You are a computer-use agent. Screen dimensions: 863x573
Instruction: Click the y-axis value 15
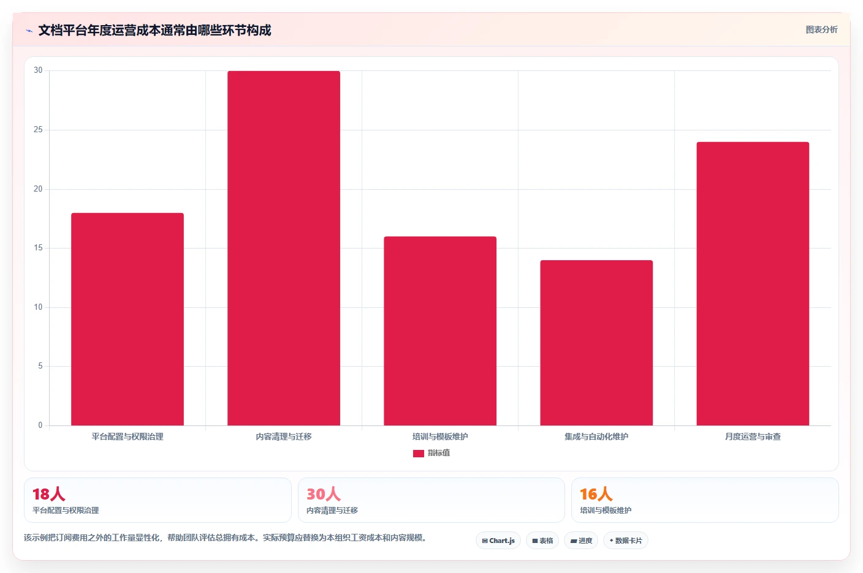click(38, 248)
